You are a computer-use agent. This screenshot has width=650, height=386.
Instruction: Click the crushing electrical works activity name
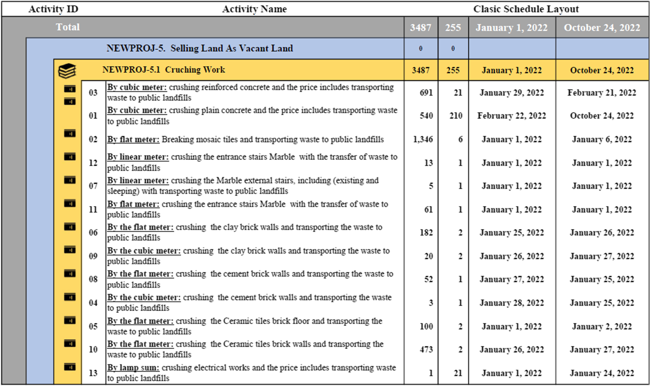click(x=251, y=373)
